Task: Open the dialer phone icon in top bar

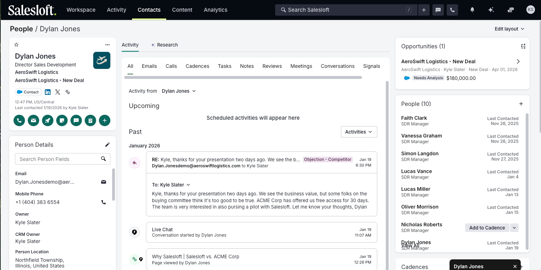Action: tap(452, 10)
